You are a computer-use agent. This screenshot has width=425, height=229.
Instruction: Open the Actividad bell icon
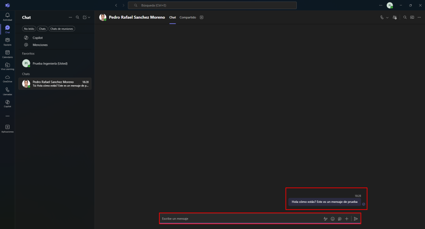click(7, 16)
